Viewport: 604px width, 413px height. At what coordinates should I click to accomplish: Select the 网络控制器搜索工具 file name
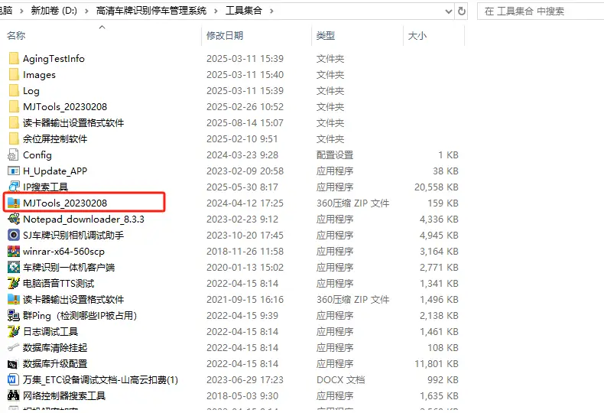(64, 395)
